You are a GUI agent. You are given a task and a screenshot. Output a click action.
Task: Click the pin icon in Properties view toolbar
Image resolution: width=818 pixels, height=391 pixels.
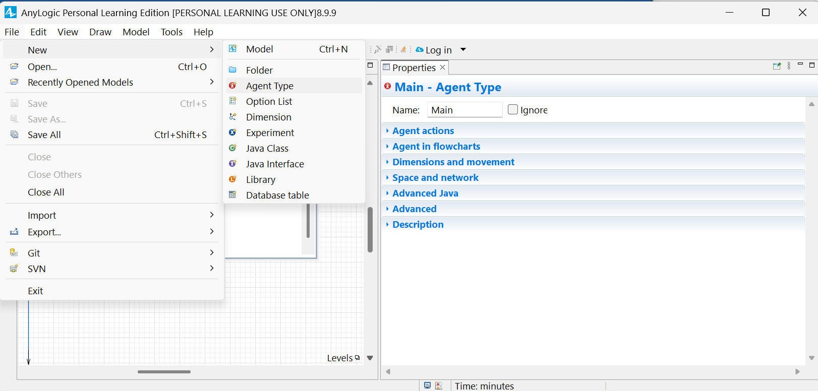[x=777, y=66]
